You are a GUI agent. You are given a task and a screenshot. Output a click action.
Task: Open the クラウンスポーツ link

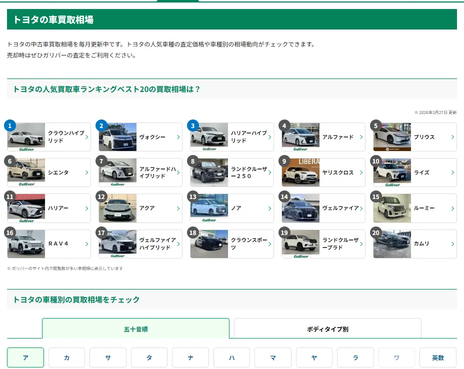[249, 244]
